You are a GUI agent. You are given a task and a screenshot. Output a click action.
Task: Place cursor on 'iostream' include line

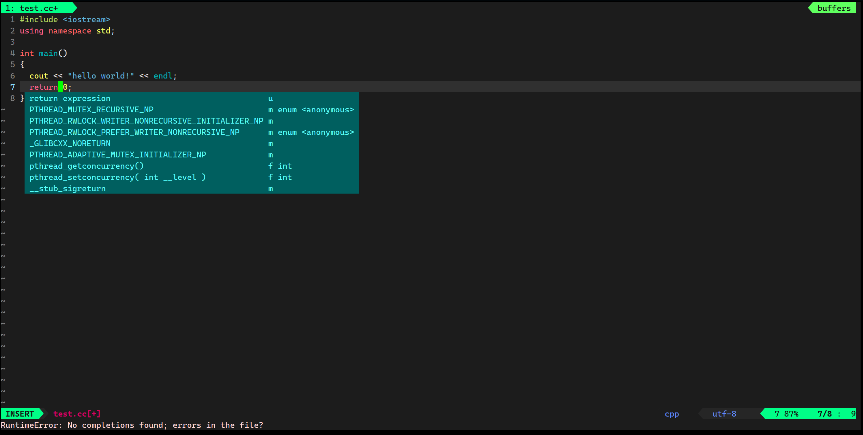tap(86, 20)
